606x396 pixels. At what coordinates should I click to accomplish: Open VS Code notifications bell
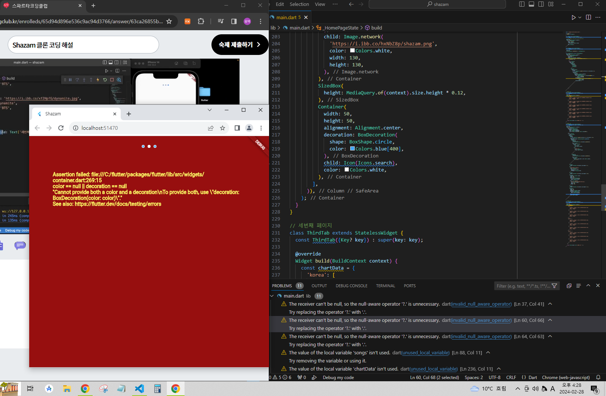tap(598, 378)
